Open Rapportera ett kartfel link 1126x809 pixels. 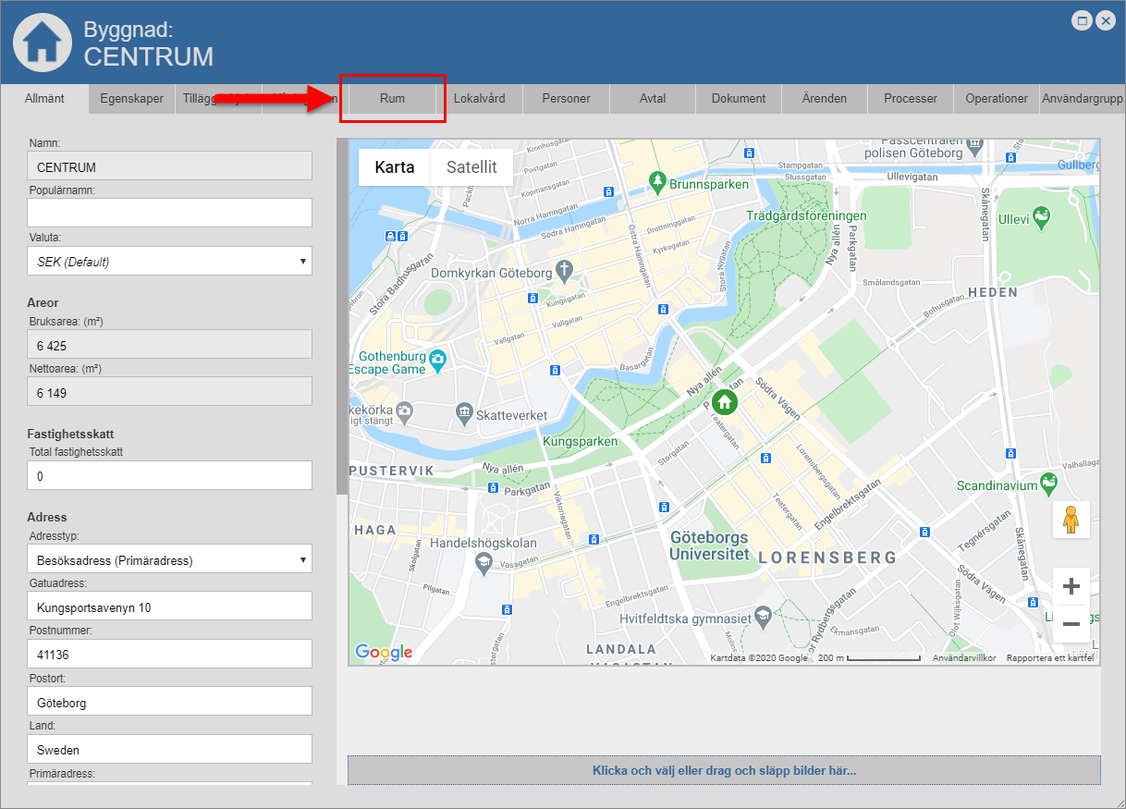(1050, 658)
